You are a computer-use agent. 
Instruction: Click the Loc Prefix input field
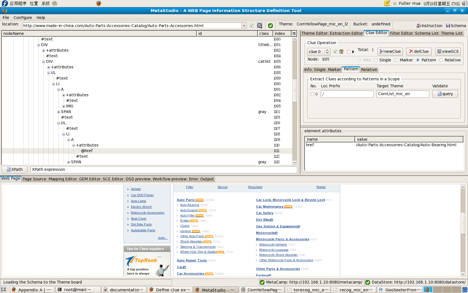[347, 94]
